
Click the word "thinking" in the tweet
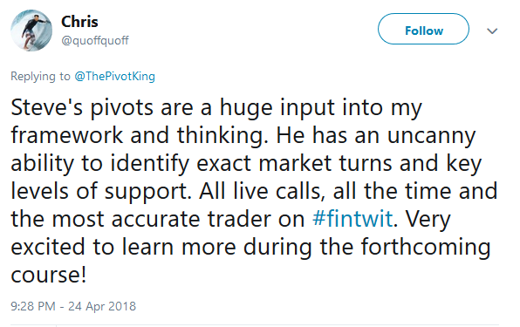[222, 136]
